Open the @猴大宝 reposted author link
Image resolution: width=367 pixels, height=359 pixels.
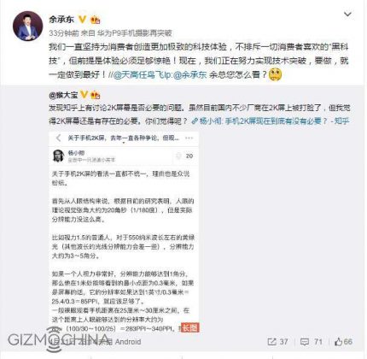click(63, 95)
